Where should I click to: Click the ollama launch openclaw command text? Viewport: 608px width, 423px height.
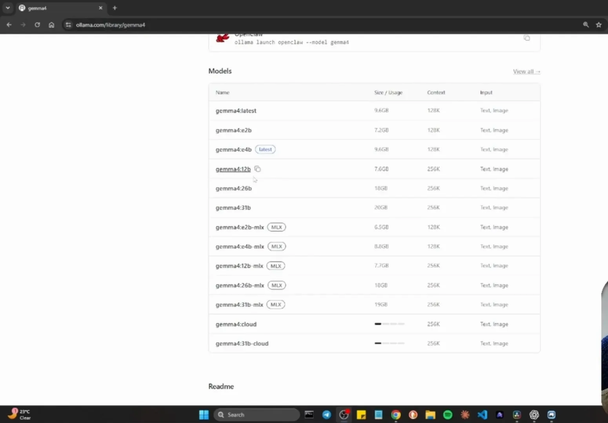click(291, 42)
